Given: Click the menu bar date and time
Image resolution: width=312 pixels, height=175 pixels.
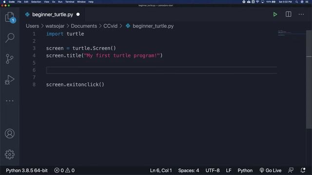Looking at the screenshot, I should pos(285,2).
